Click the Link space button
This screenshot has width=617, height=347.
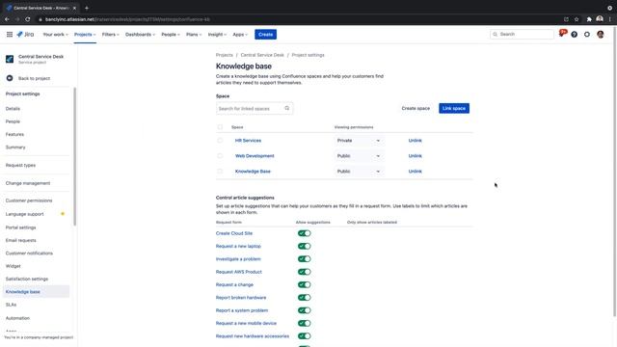click(x=454, y=108)
